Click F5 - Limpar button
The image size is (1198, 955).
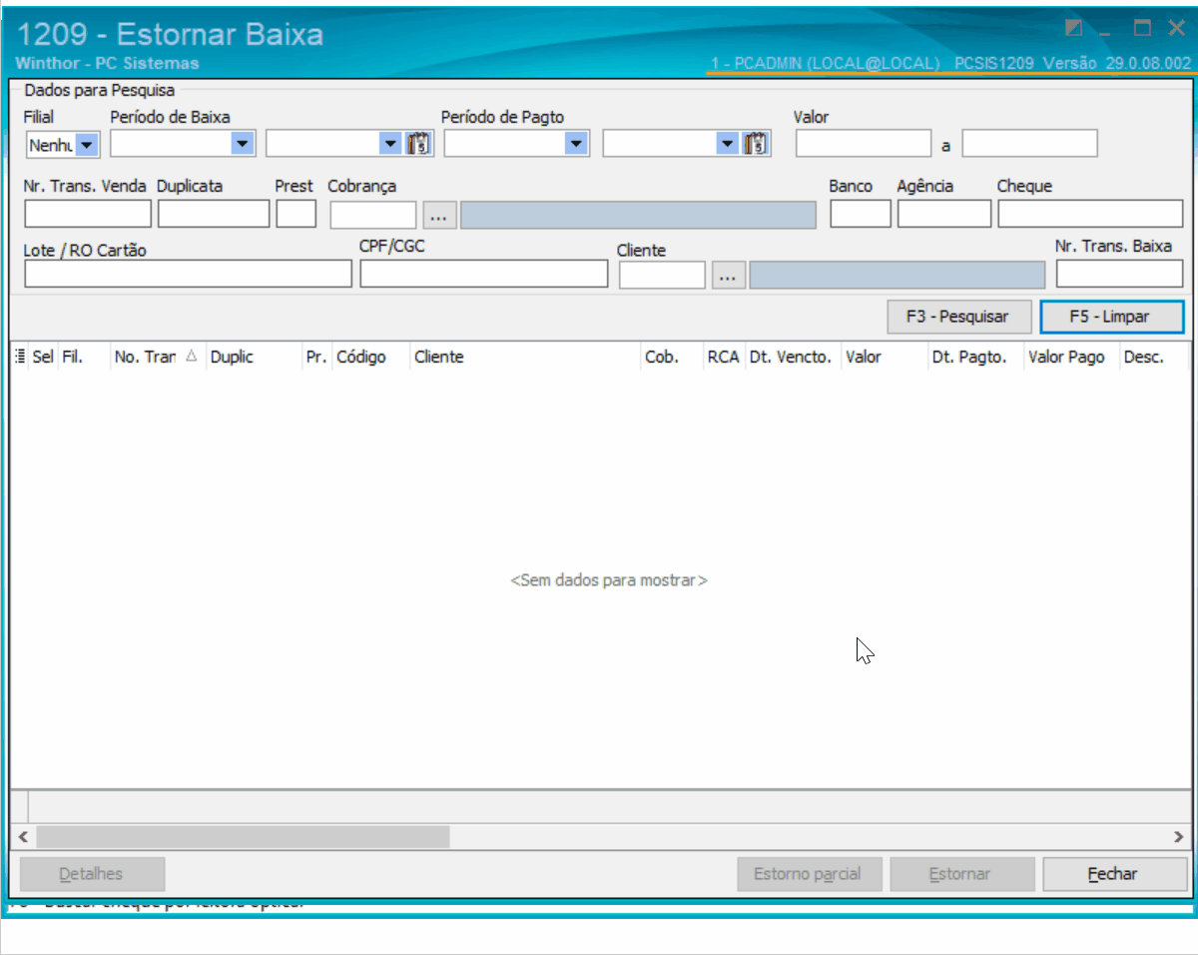1112,317
